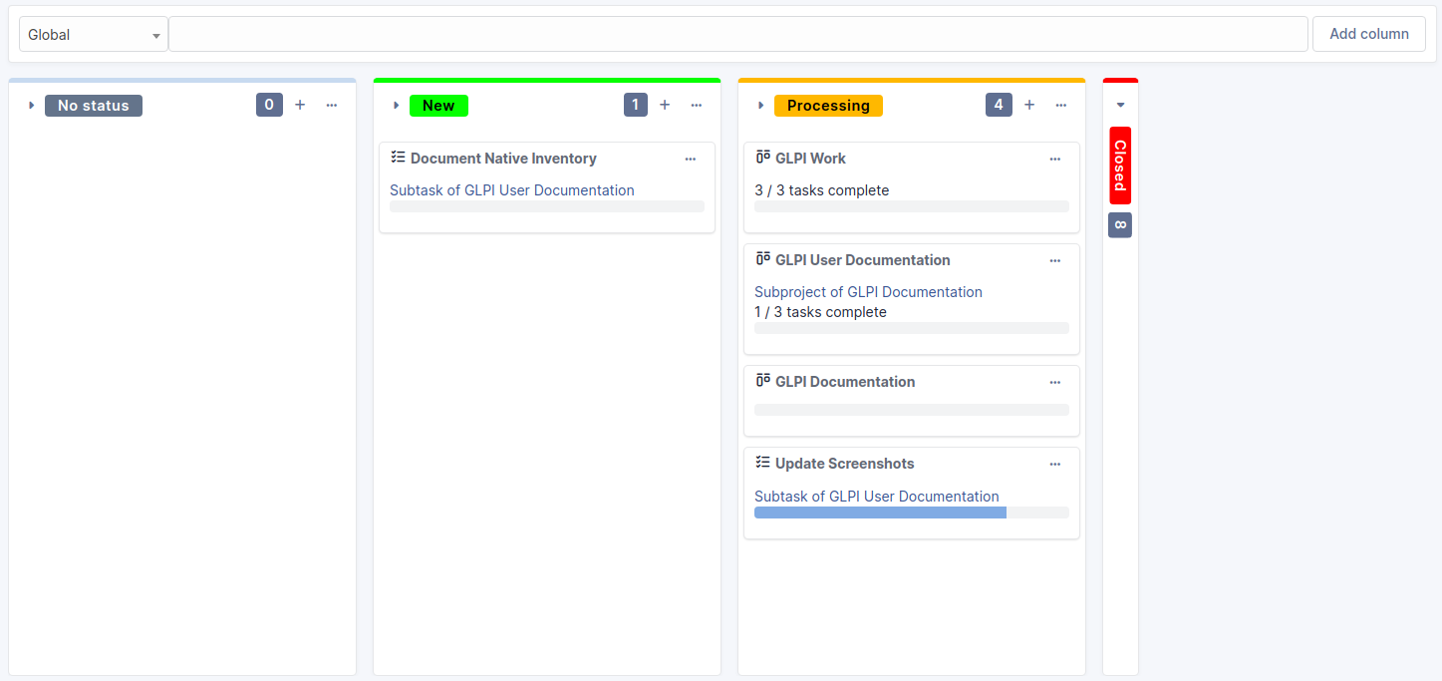This screenshot has width=1442, height=681.
Task: Open Document Native Inventory card menu
Action: pyautogui.click(x=691, y=159)
